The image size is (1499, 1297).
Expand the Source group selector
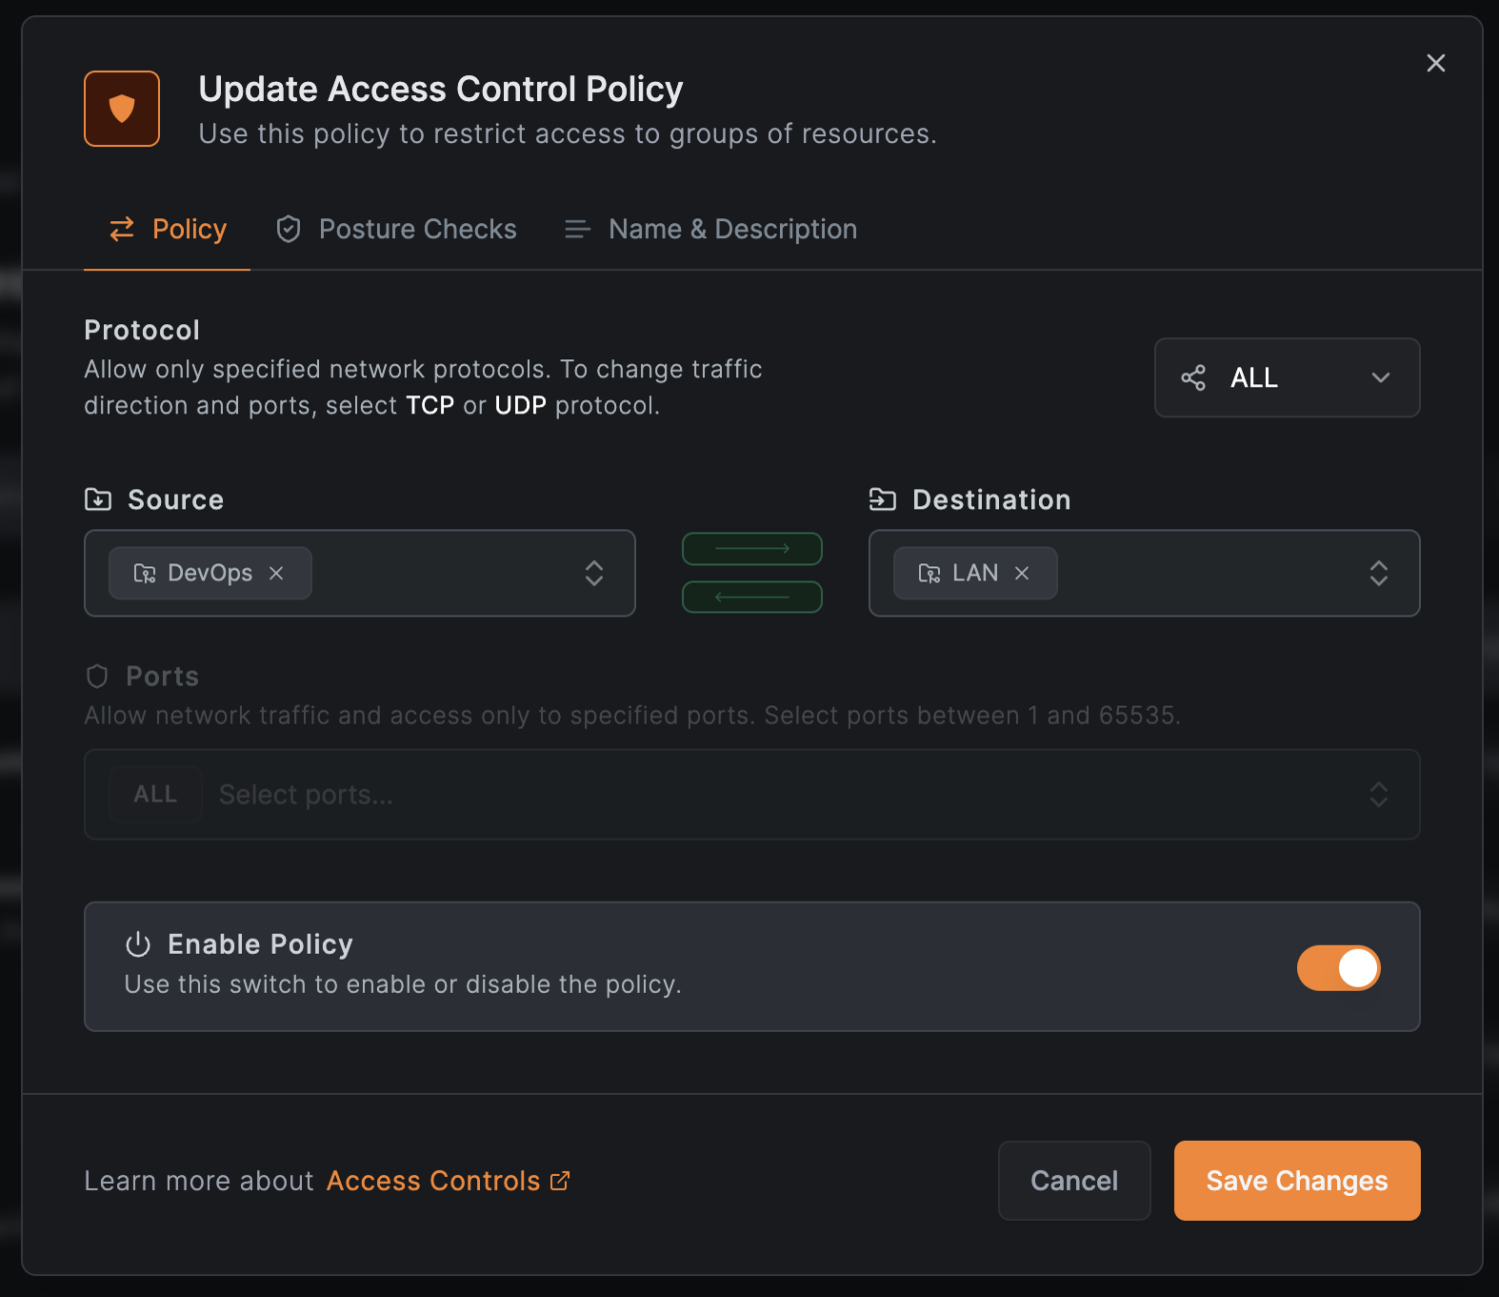pos(593,573)
